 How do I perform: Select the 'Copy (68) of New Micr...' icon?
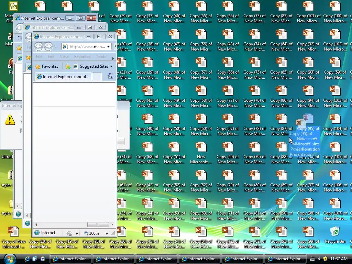(147, 153)
